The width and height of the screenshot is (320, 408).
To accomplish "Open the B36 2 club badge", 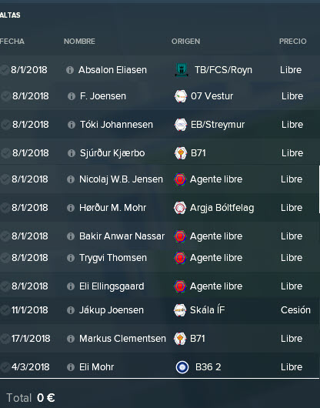I will tap(182, 367).
